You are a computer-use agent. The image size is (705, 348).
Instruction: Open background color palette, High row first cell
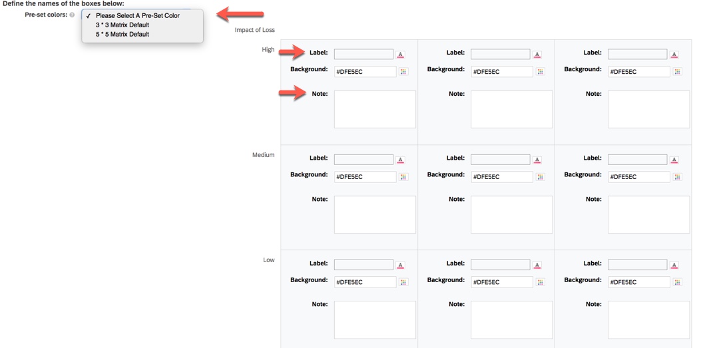(403, 71)
